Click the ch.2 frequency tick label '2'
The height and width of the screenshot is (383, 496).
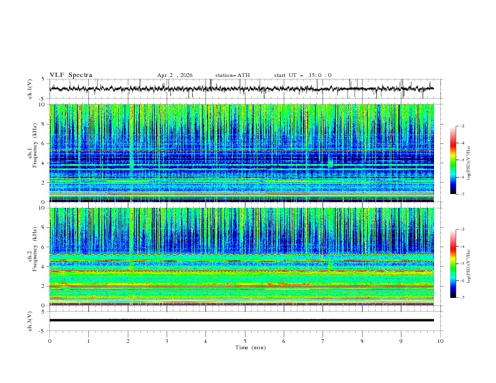[43, 286]
